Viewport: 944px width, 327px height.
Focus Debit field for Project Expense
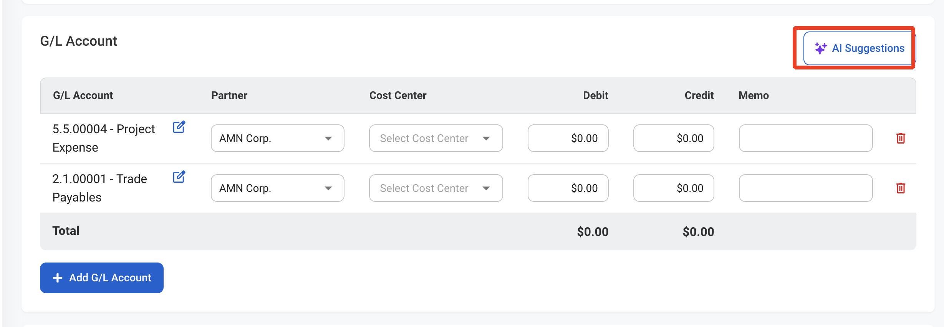click(568, 138)
